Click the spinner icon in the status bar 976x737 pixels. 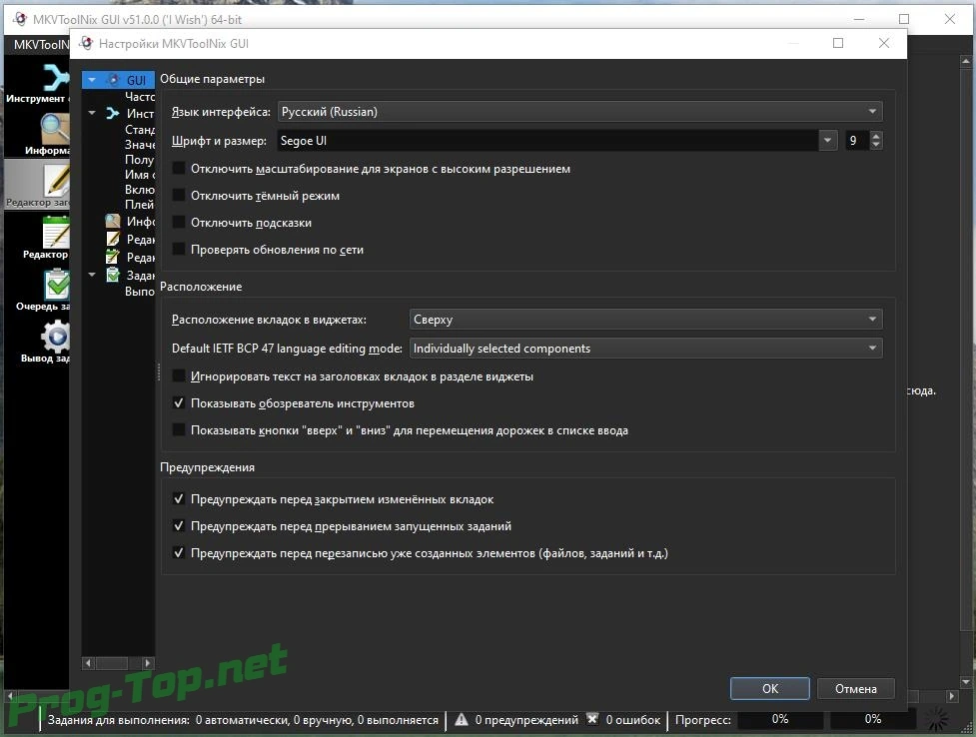[937, 720]
